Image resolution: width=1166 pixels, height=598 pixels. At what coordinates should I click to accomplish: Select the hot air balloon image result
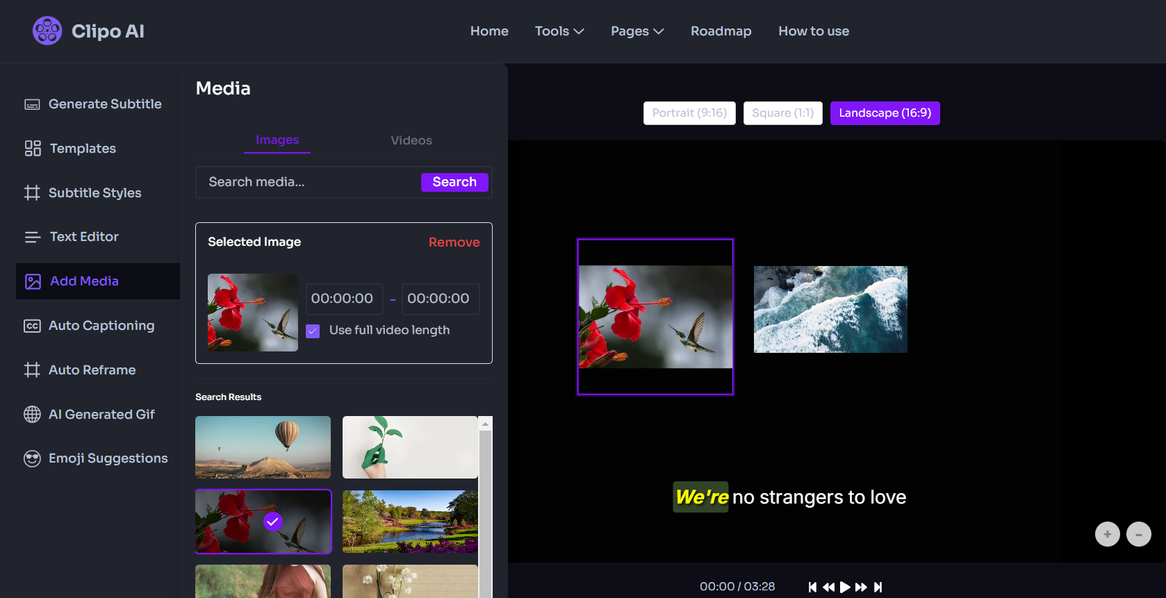[x=263, y=447]
